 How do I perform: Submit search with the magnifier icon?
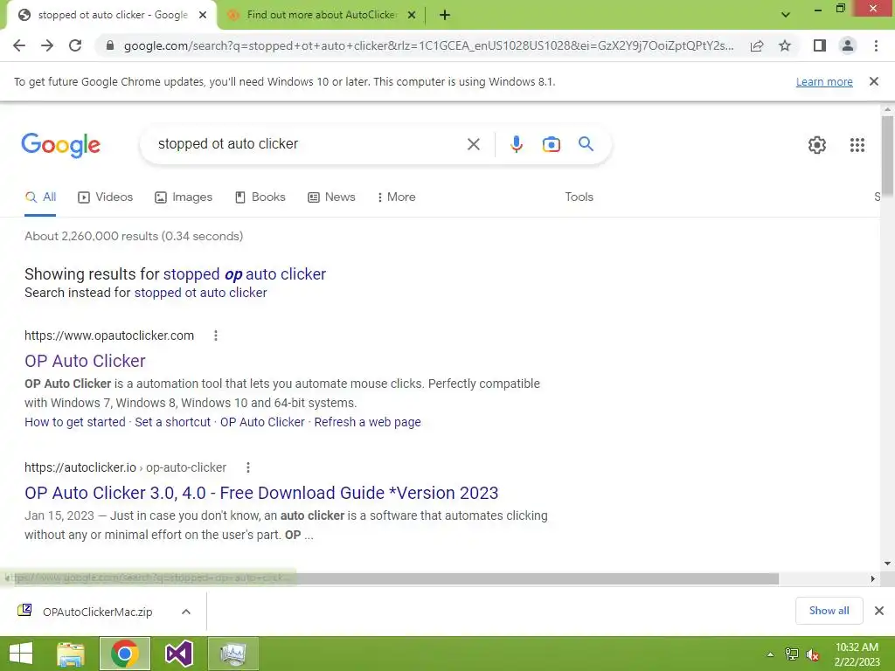click(x=586, y=144)
